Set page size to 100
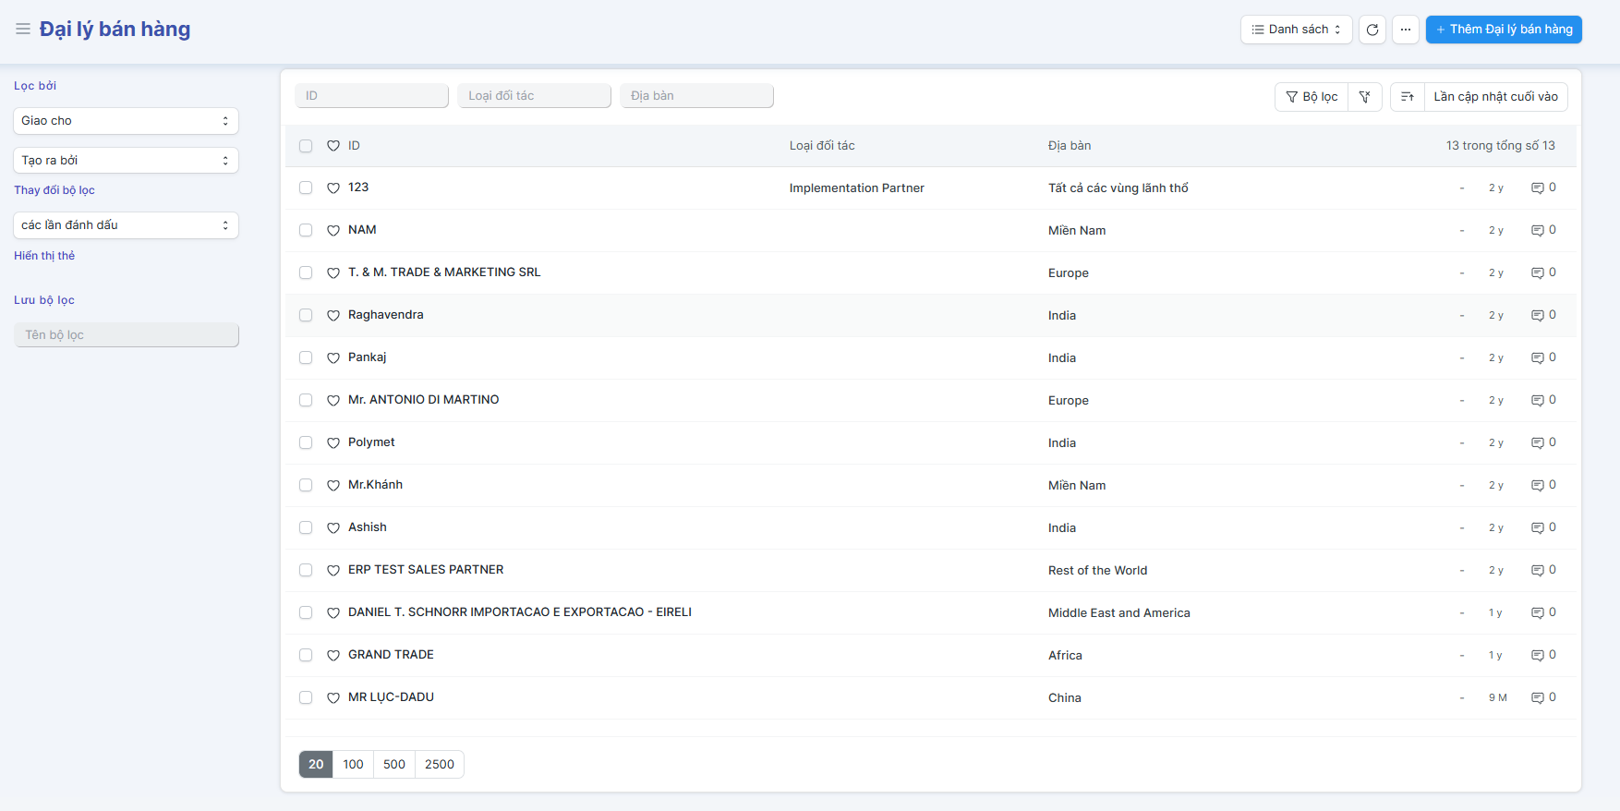The width and height of the screenshot is (1620, 811). 353,765
